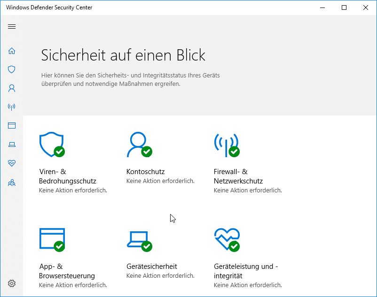Open virus protection shield sidebar icon
The height and width of the screenshot is (297, 377).
[12, 69]
